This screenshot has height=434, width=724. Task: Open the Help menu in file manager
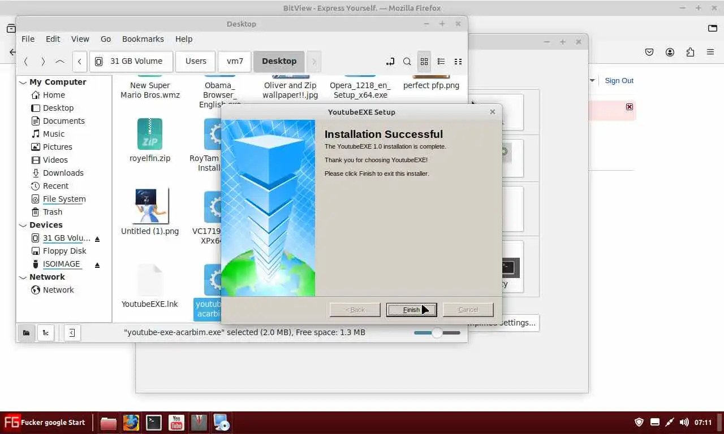pyautogui.click(x=184, y=39)
